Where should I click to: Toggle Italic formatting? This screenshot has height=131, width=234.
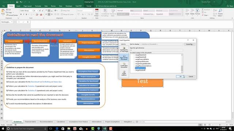click(x=23, y=15)
